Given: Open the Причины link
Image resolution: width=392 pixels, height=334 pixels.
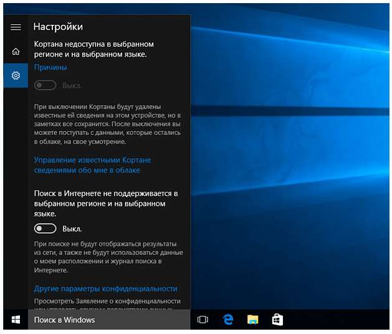Looking at the screenshot, I should click(50, 67).
